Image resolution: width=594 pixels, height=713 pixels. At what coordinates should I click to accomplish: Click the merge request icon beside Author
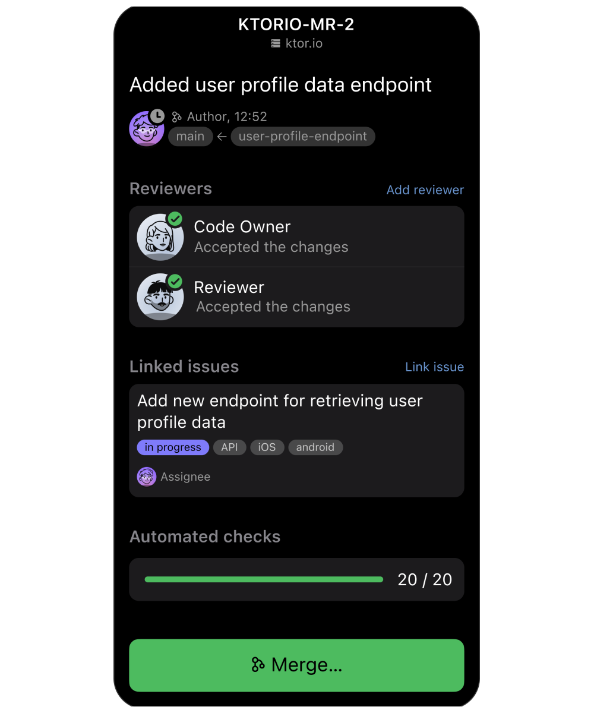[x=176, y=117]
